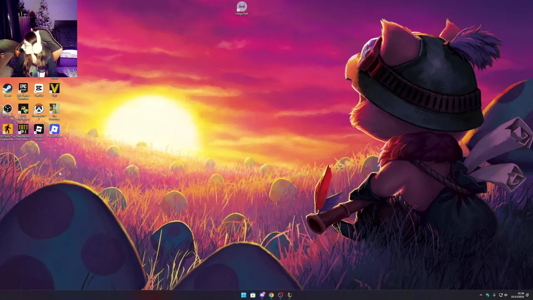Image resolution: width=533 pixels, height=300 pixels.
Task: Select the Vigil game shortcut
Action: [x=54, y=90]
